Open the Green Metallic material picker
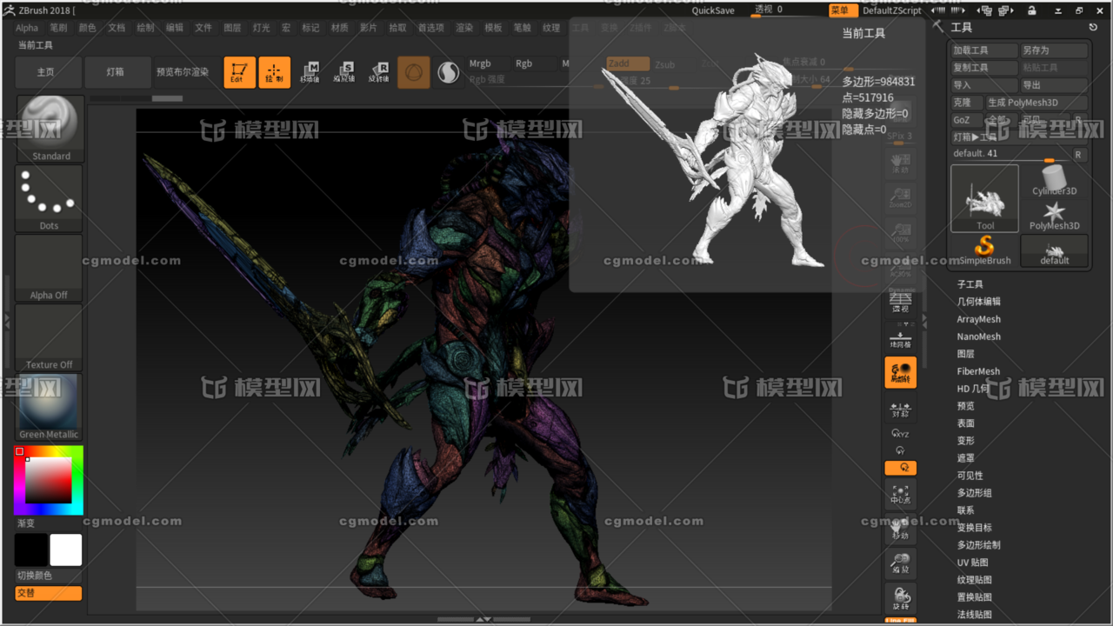The width and height of the screenshot is (1113, 626). [49, 407]
